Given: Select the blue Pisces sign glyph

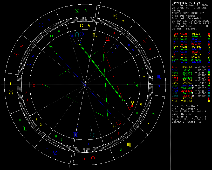Looking at the screenshot, I should pyautogui.click(x=41, y=25).
